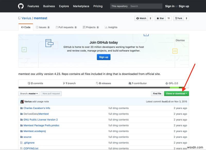The image size is (206, 150).
Task: Watch this repository with the eye button
Action: pyautogui.click(x=141, y=18)
